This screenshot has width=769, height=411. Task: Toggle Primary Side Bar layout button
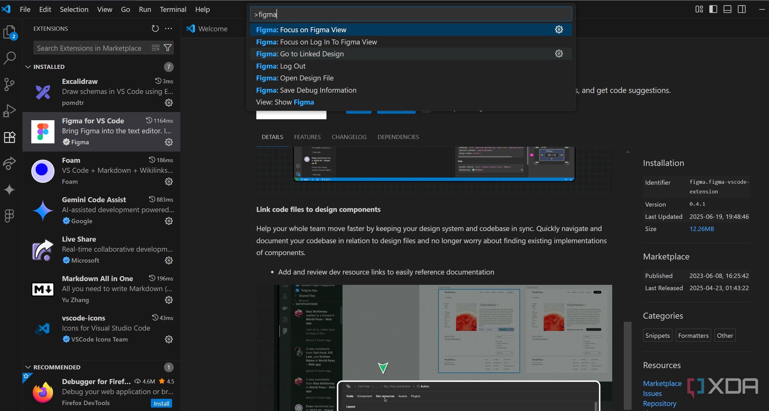tap(713, 9)
